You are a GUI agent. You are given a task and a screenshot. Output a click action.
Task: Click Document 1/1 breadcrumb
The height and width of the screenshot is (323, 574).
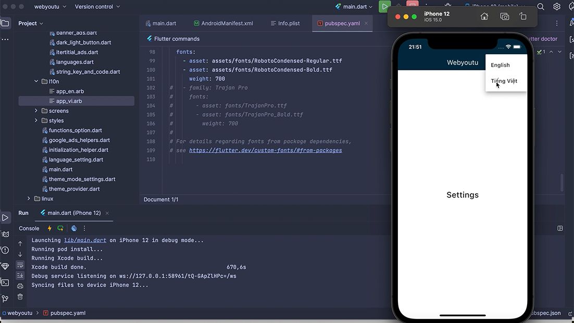[x=161, y=200]
